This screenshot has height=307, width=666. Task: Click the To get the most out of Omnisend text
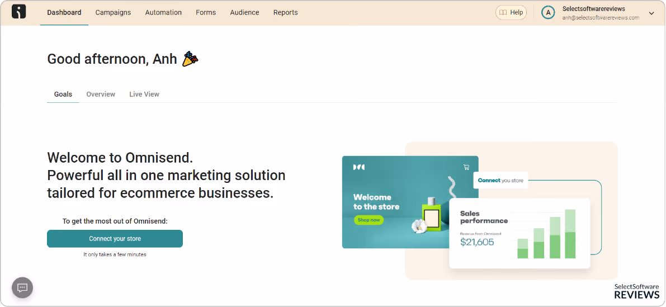click(115, 221)
